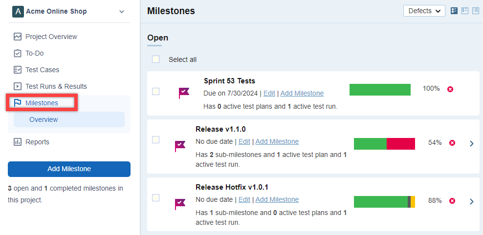483x235 pixels.
Task: Open Milestones in the sidebar
Action: coord(42,103)
